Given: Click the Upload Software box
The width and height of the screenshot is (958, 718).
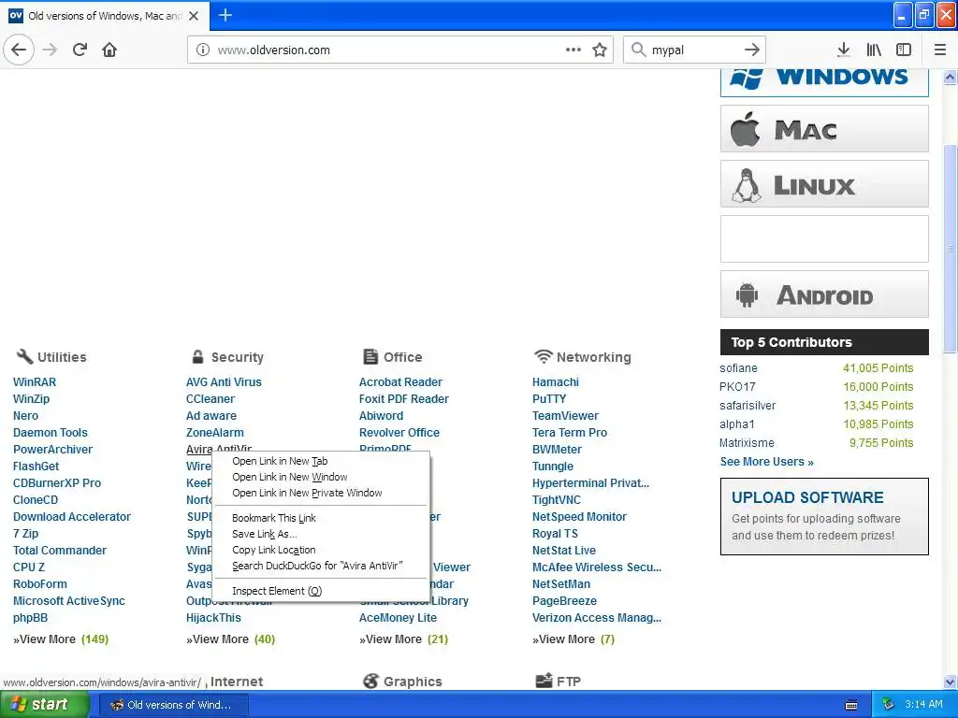Looking at the screenshot, I should point(824,516).
